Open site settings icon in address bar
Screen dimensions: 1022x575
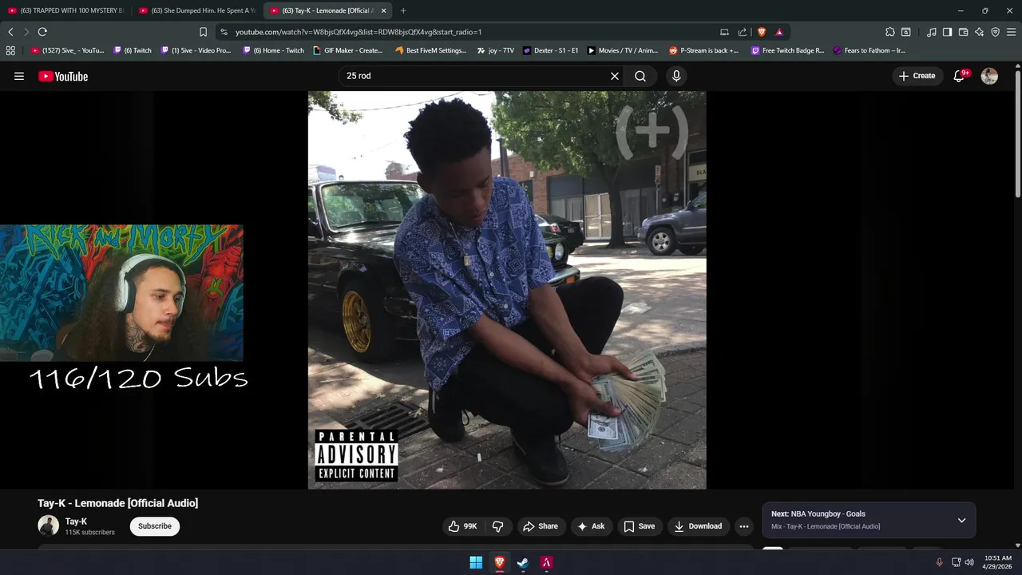click(224, 32)
